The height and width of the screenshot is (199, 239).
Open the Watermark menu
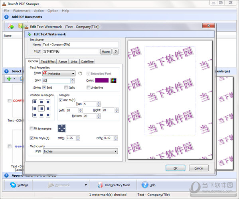(x=22, y=11)
